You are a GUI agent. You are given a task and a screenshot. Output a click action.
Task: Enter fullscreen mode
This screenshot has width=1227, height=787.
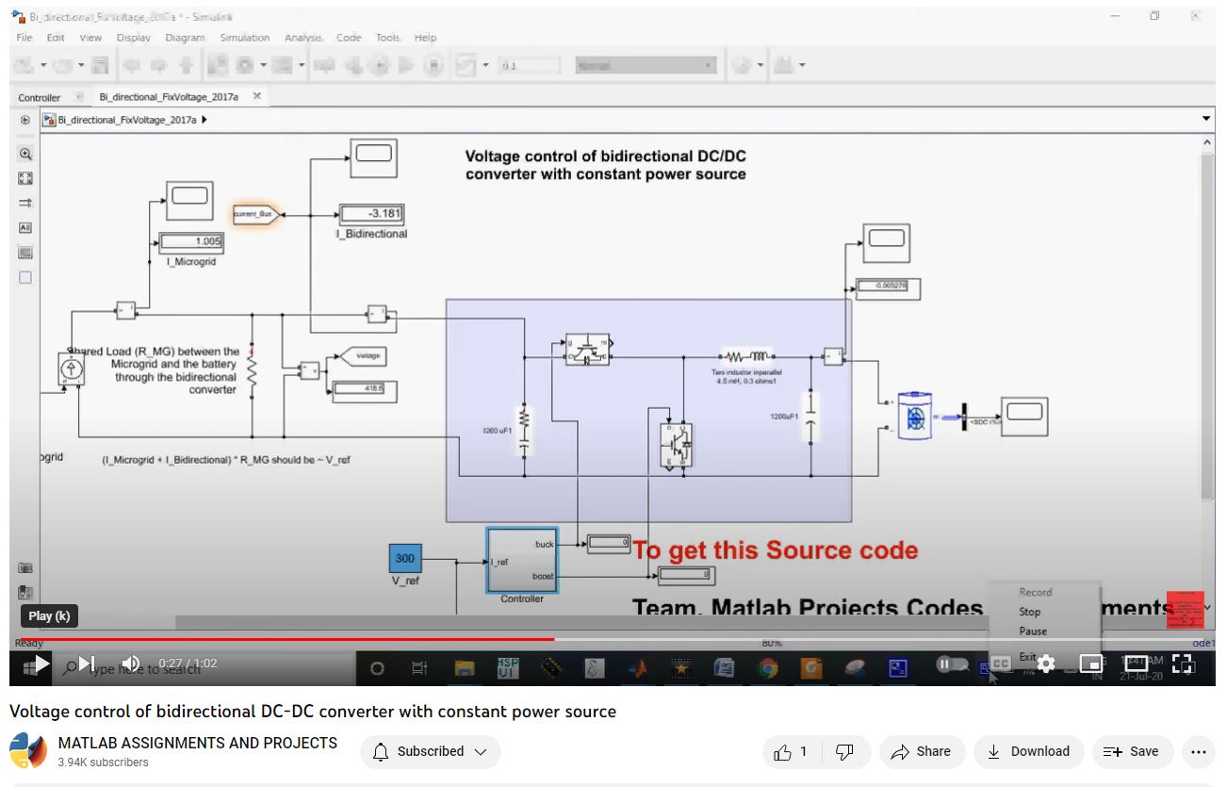click(x=1183, y=664)
